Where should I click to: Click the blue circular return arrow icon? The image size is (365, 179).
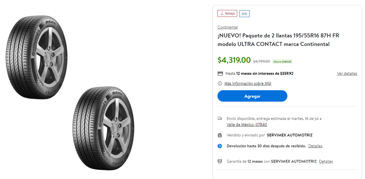(220, 146)
